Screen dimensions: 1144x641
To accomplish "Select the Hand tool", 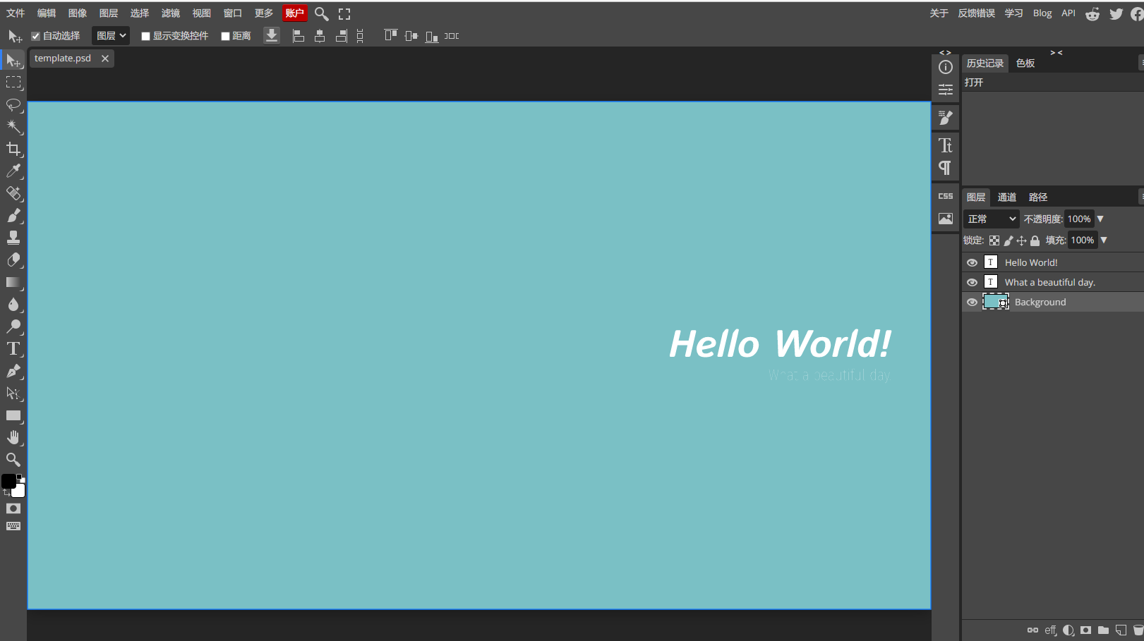I will (x=13, y=438).
